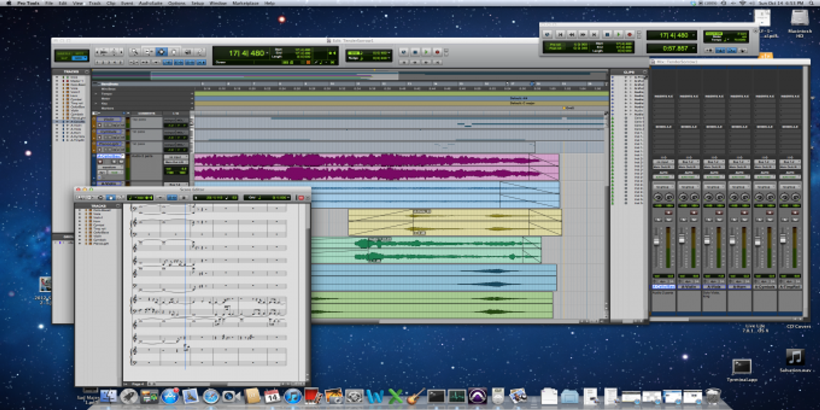This screenshot has height=410, width=820.
Task: Click the Online button in Edit window transport
Action: (x=404, y=52)
